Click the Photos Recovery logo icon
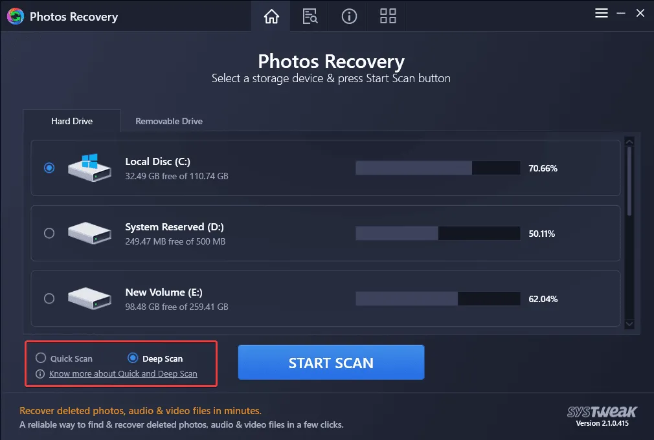The width and height of the screenshot is (654, 440). point(16,16)
